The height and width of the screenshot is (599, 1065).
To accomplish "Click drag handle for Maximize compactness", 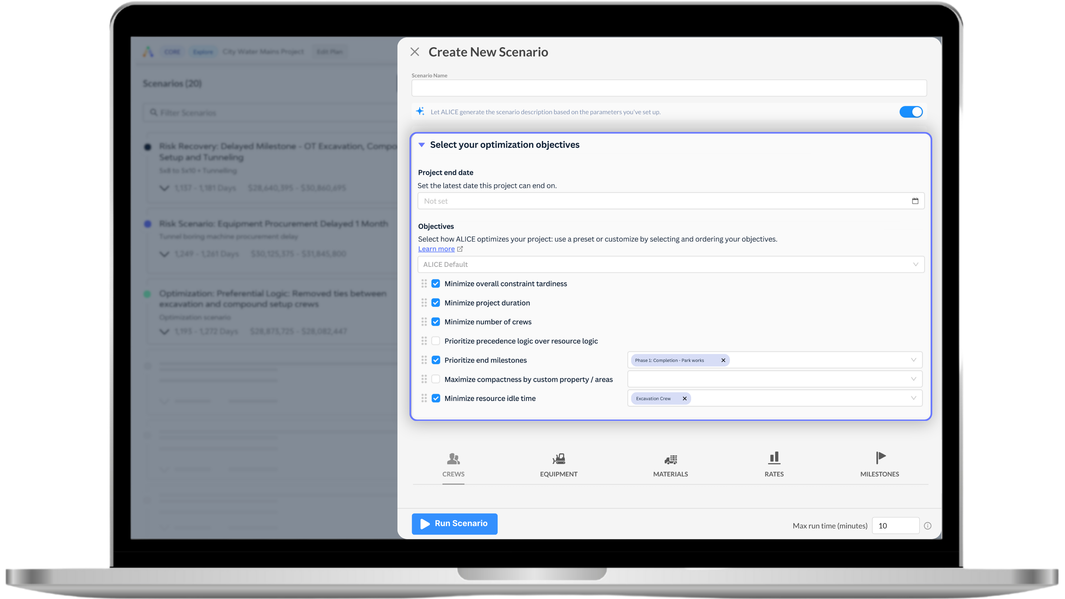I will pos(424,379).
